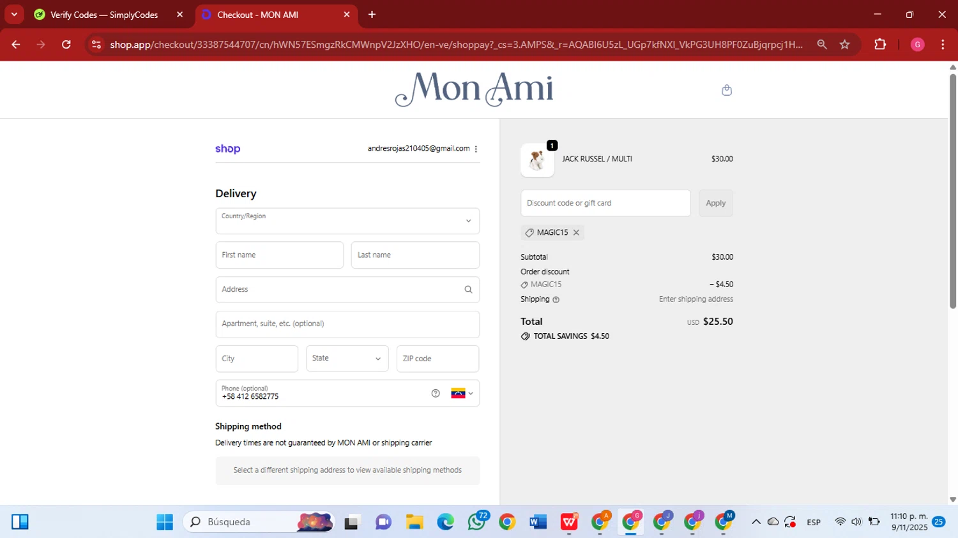The image size is (958, 538).
Task: Click the browser zoom magnifier icon
Action: [822, 45]
